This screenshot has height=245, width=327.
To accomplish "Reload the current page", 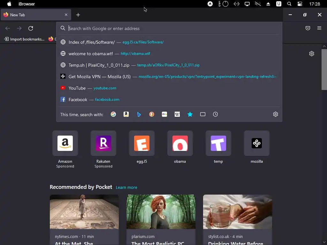I will [x=31, y=28].
